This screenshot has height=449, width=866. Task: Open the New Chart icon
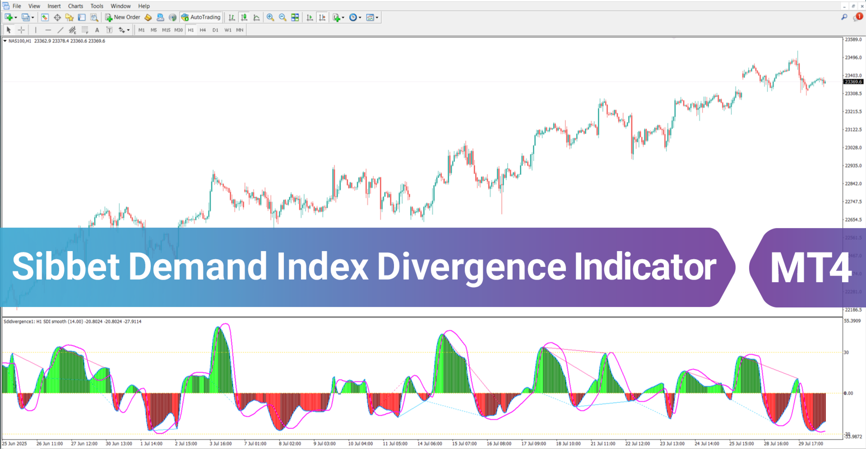pyautogui.click(x=8, y=18)
